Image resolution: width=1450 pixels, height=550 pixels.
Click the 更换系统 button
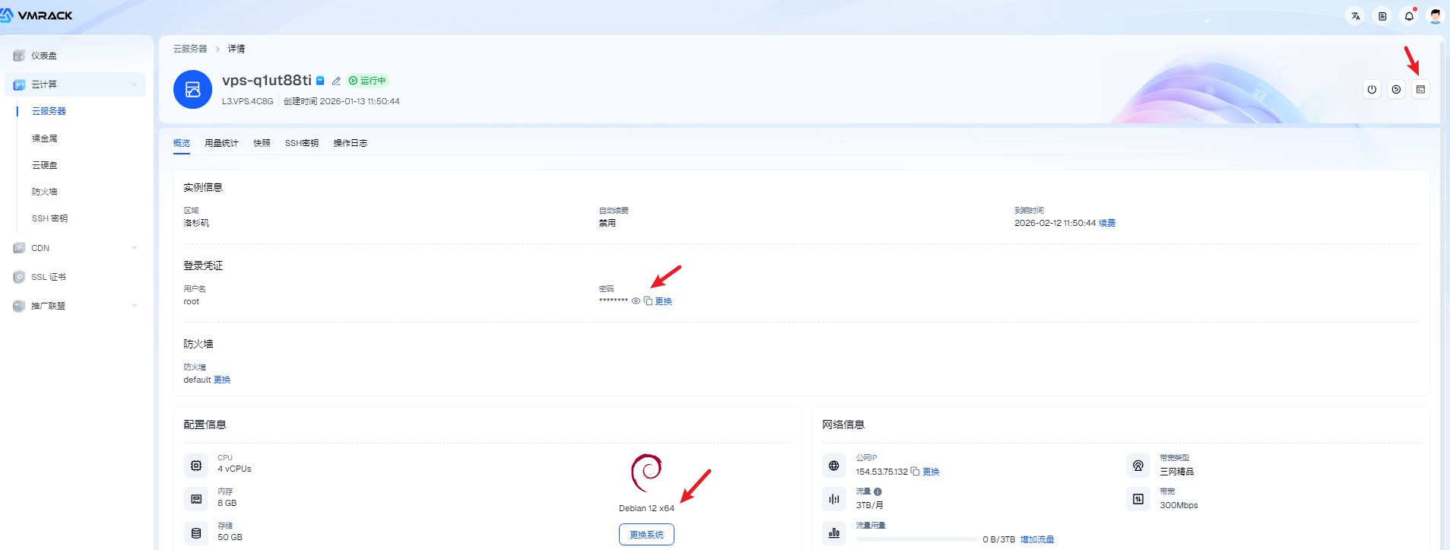(x=646, y=535)
